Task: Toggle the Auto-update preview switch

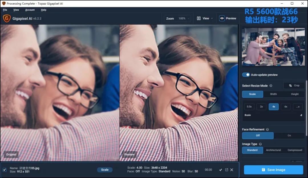Action: coord(246,75)
